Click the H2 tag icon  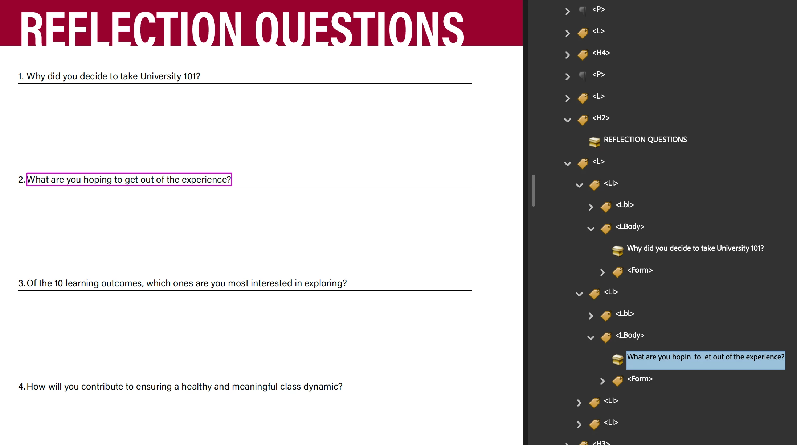pos(583,120)
